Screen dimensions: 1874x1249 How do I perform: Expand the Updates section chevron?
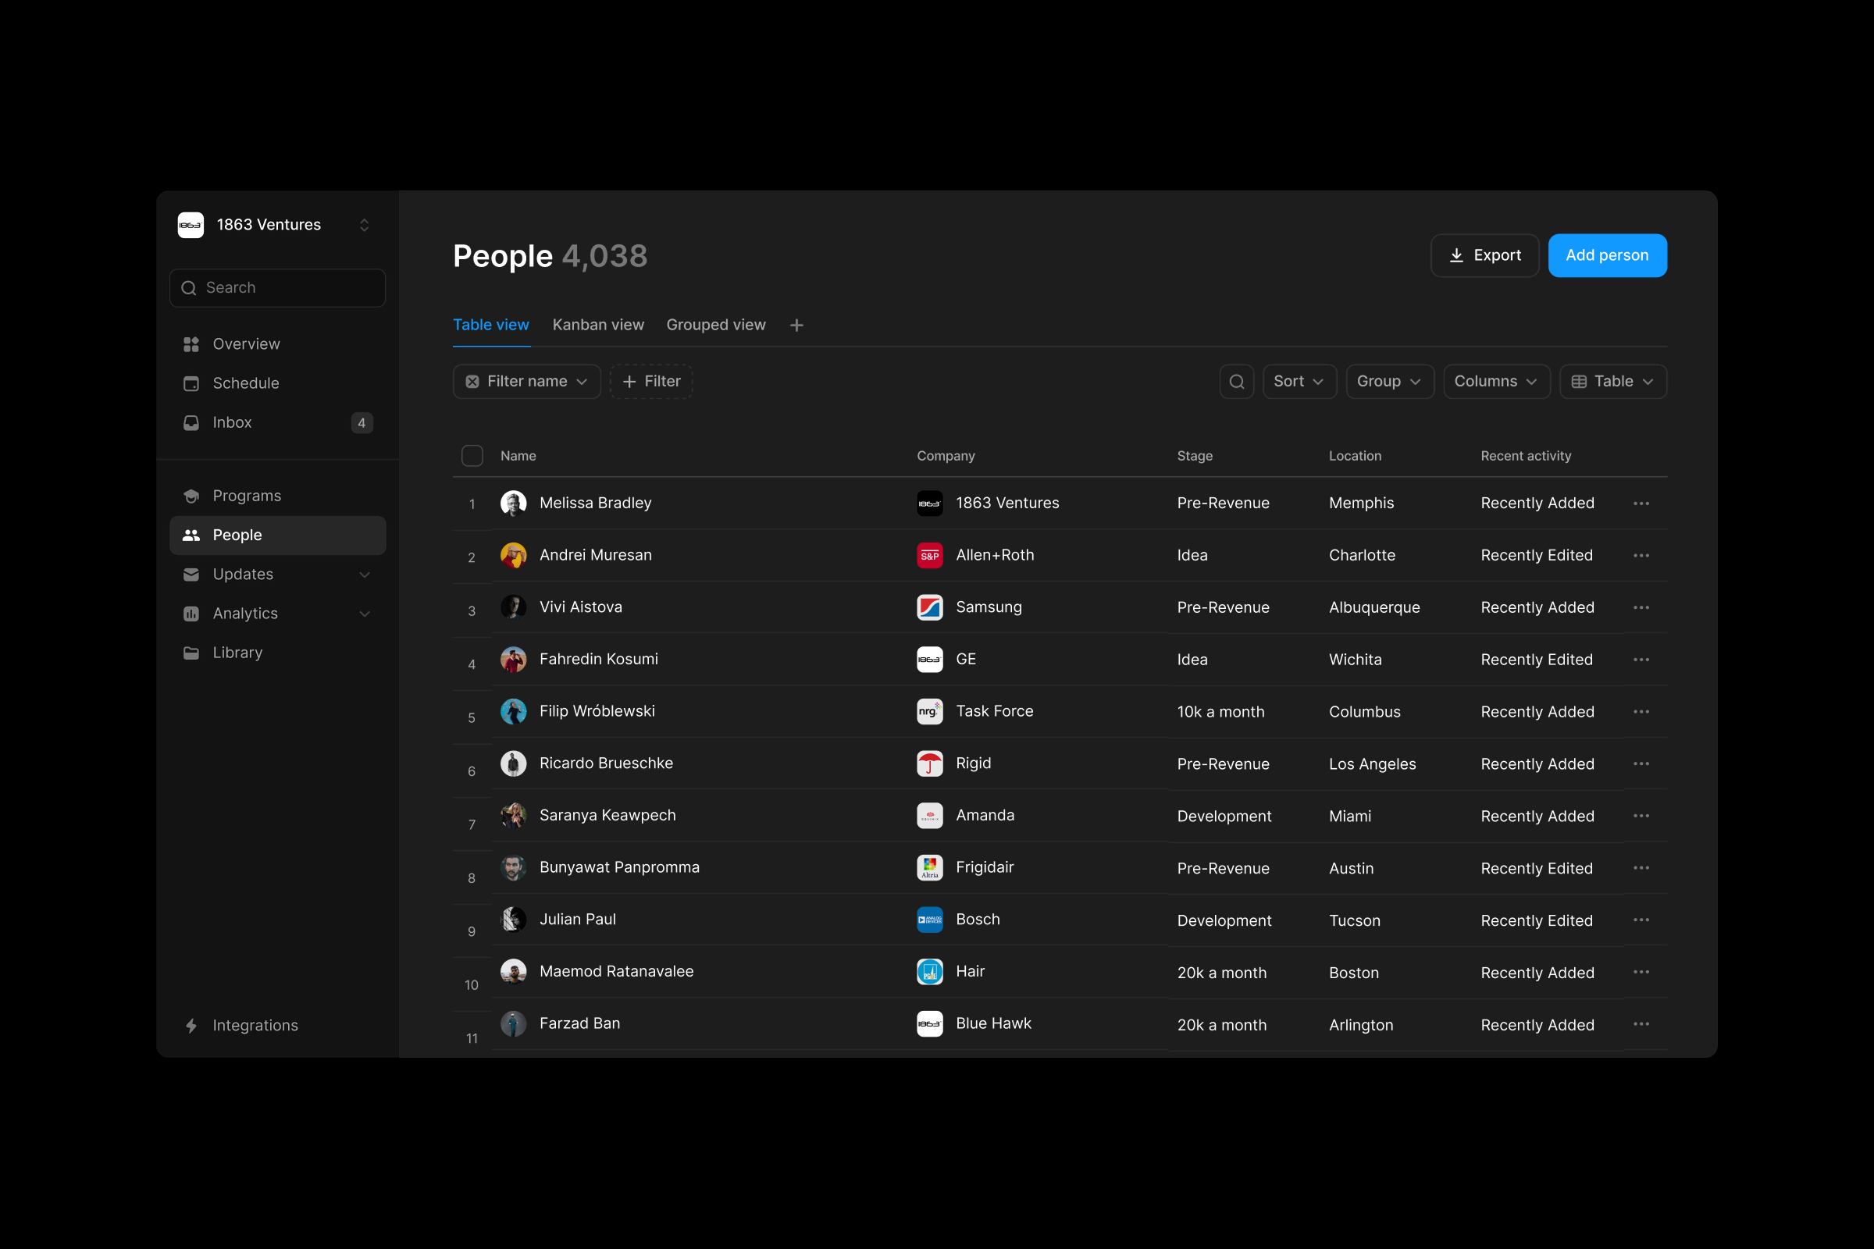(x=364, y=575)
